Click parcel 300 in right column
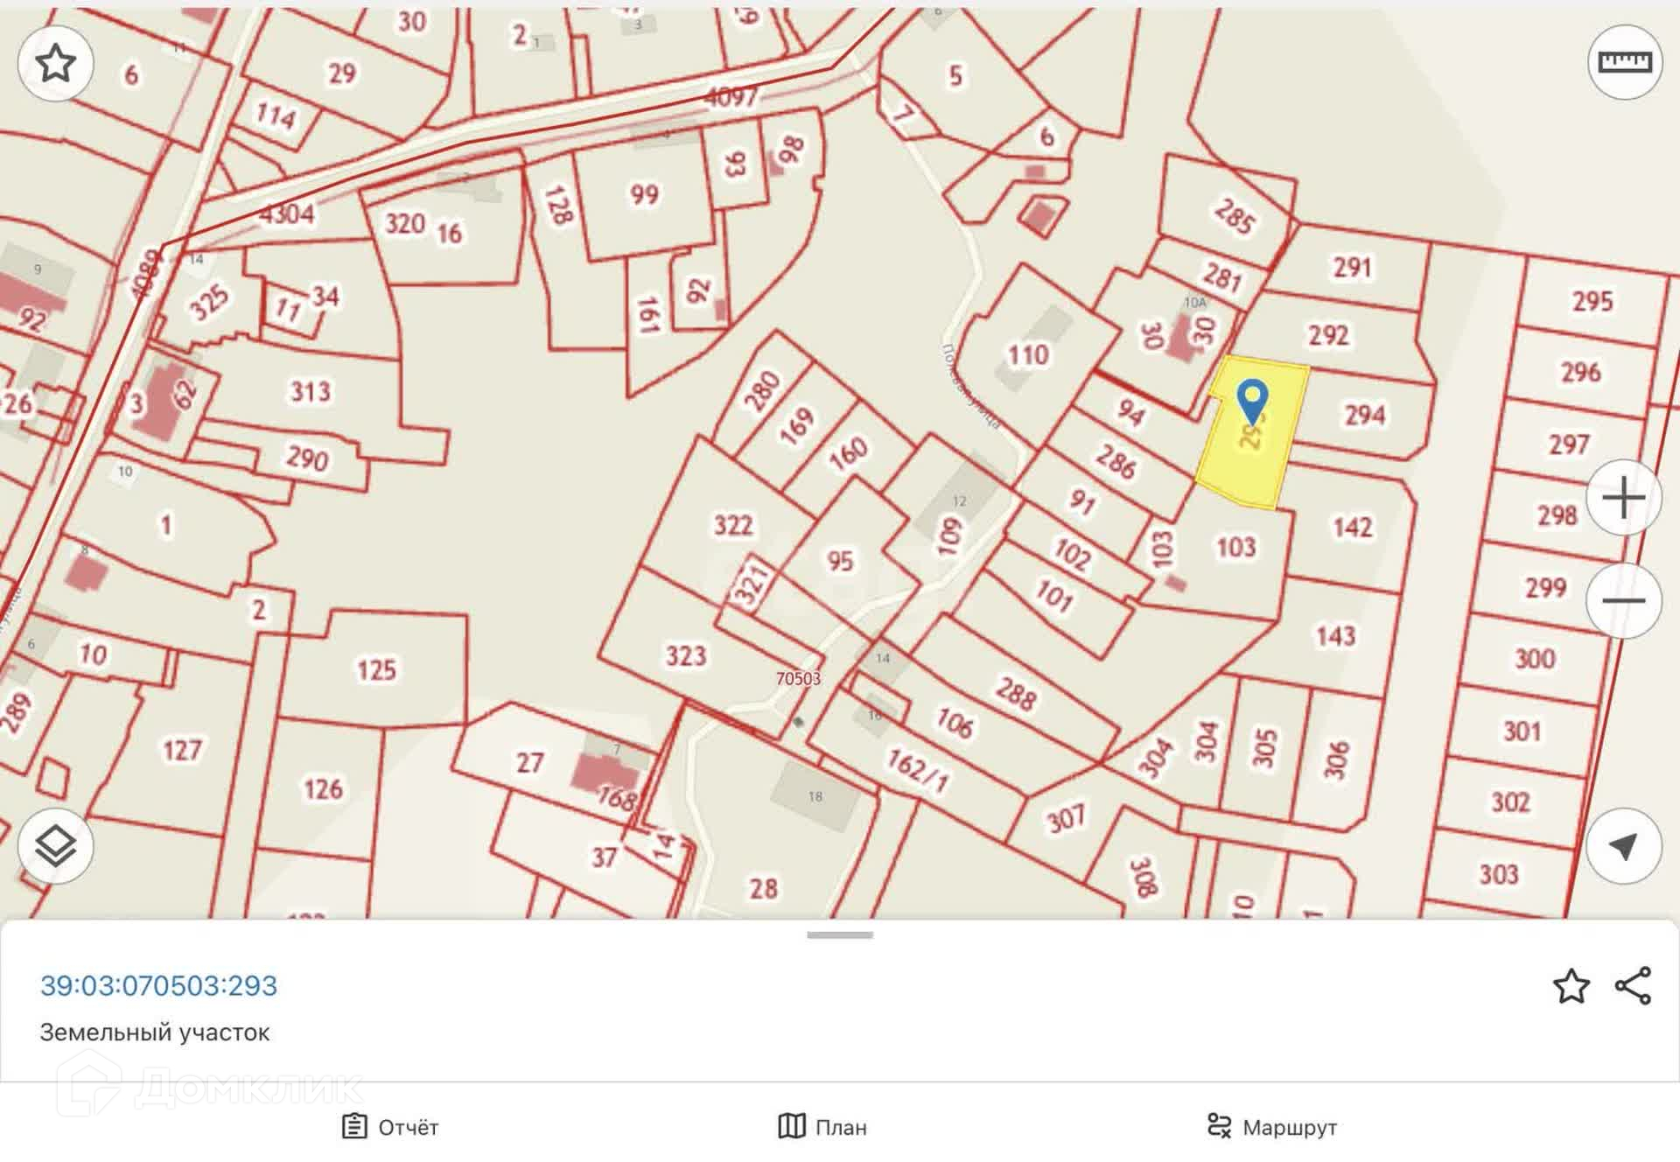This screenshot has height=1162, width=1680. click(x=1535, y=658)
